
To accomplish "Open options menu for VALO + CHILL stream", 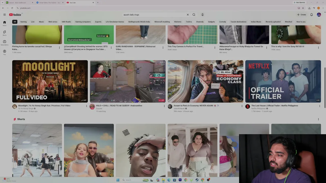I will click(x=164, y=106).
